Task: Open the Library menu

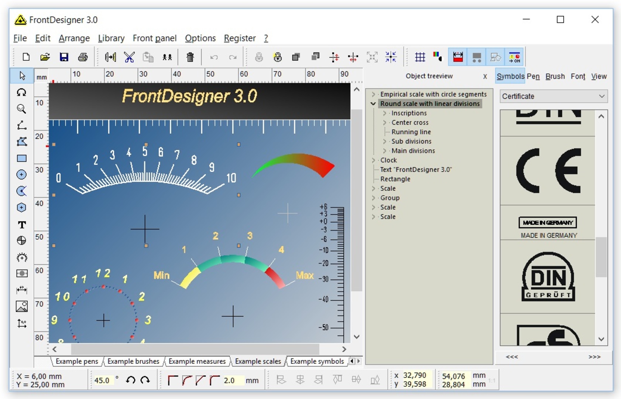Action: [111, 38]
